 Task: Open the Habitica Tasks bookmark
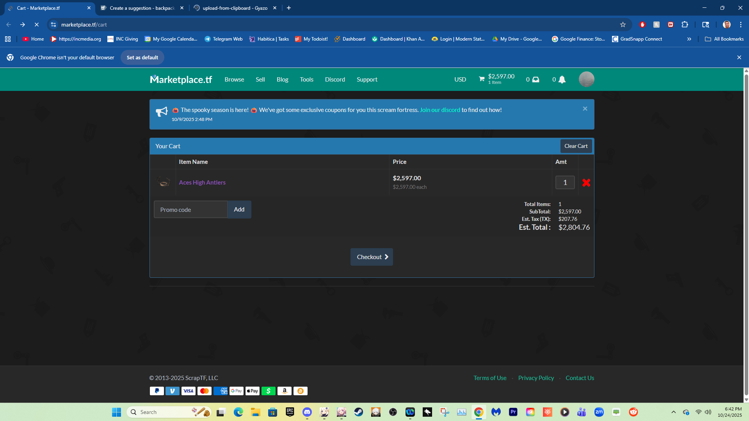pyautogui.click(x=269, y=39)
